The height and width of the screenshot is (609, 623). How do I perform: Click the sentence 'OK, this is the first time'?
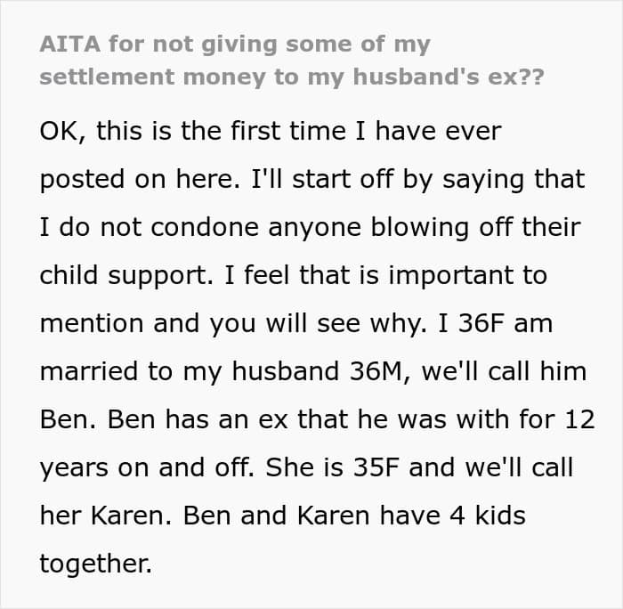point(271,131)
